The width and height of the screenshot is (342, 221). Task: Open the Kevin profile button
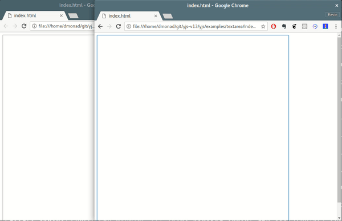(x=333, y=15)
